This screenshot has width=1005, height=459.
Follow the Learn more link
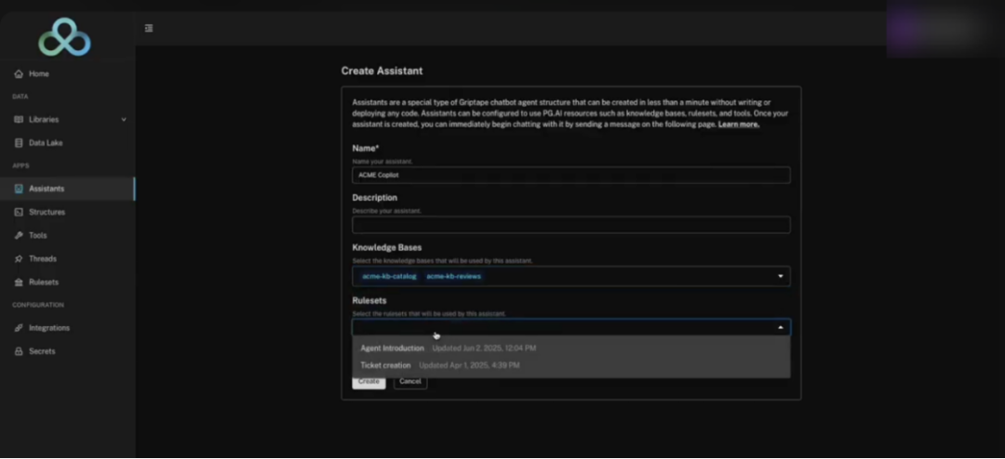(x=738, y=125)
